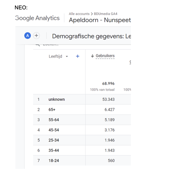170x175 pixels.
Task: Click the users value 1.943
Action: click(x=109, y=150)
